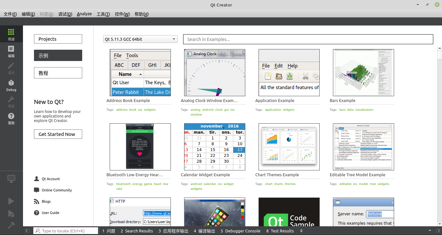Click the Type to locate field
The image size is (442, 235).
click(x=66, y=231)
